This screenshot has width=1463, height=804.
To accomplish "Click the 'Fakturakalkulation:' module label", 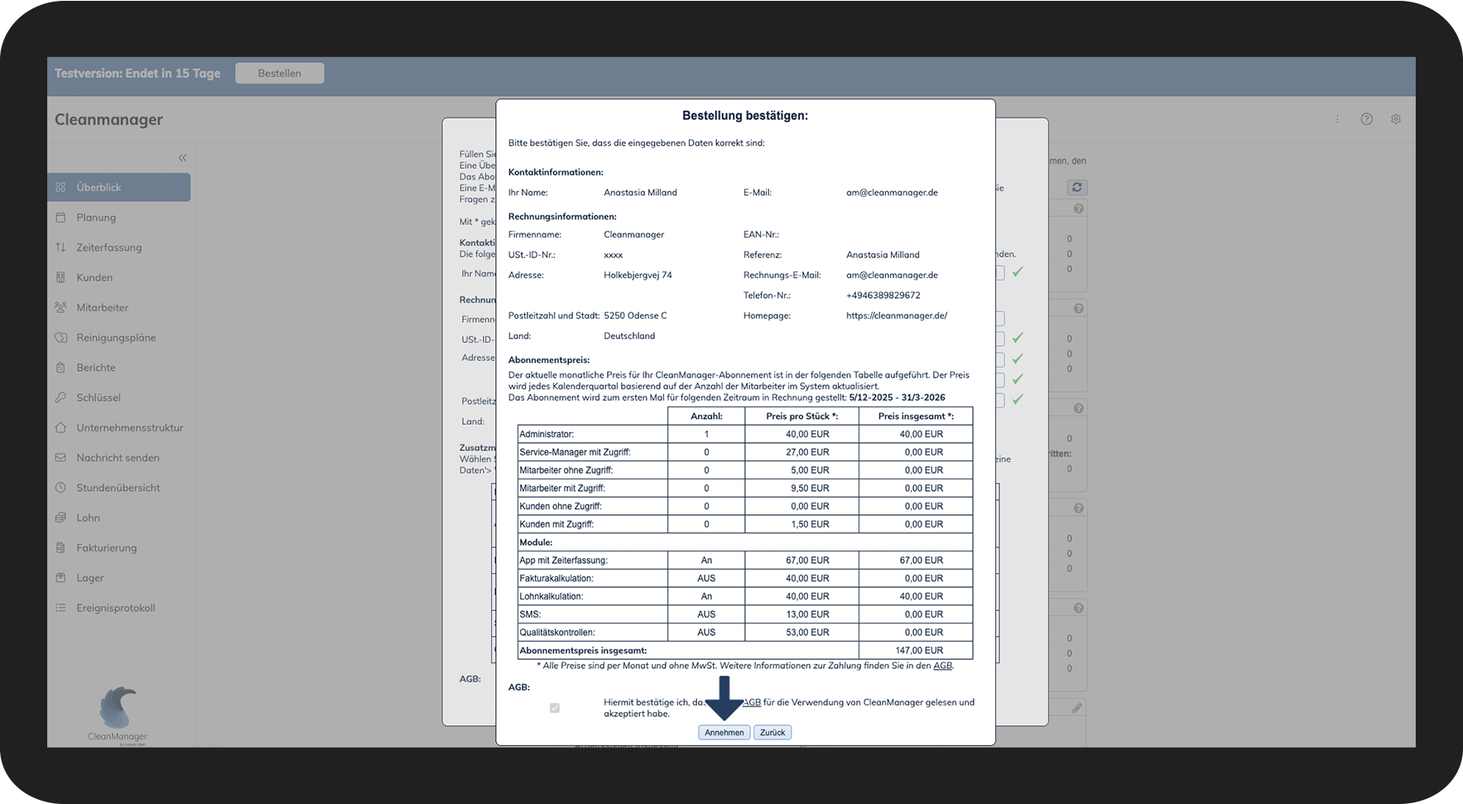I will click(x=556, y=579).
